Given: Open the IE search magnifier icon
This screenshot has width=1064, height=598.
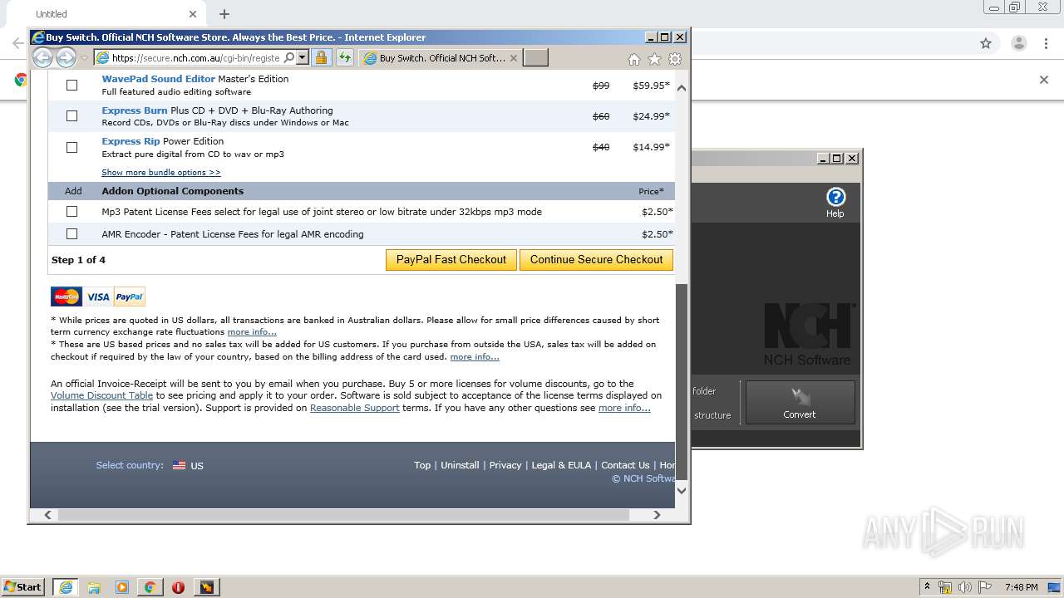Looking at the screenshot, I should [x=288, y=58].
